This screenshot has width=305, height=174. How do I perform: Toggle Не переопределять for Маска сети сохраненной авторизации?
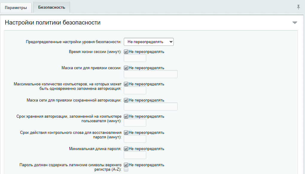[x=126, y=100]
